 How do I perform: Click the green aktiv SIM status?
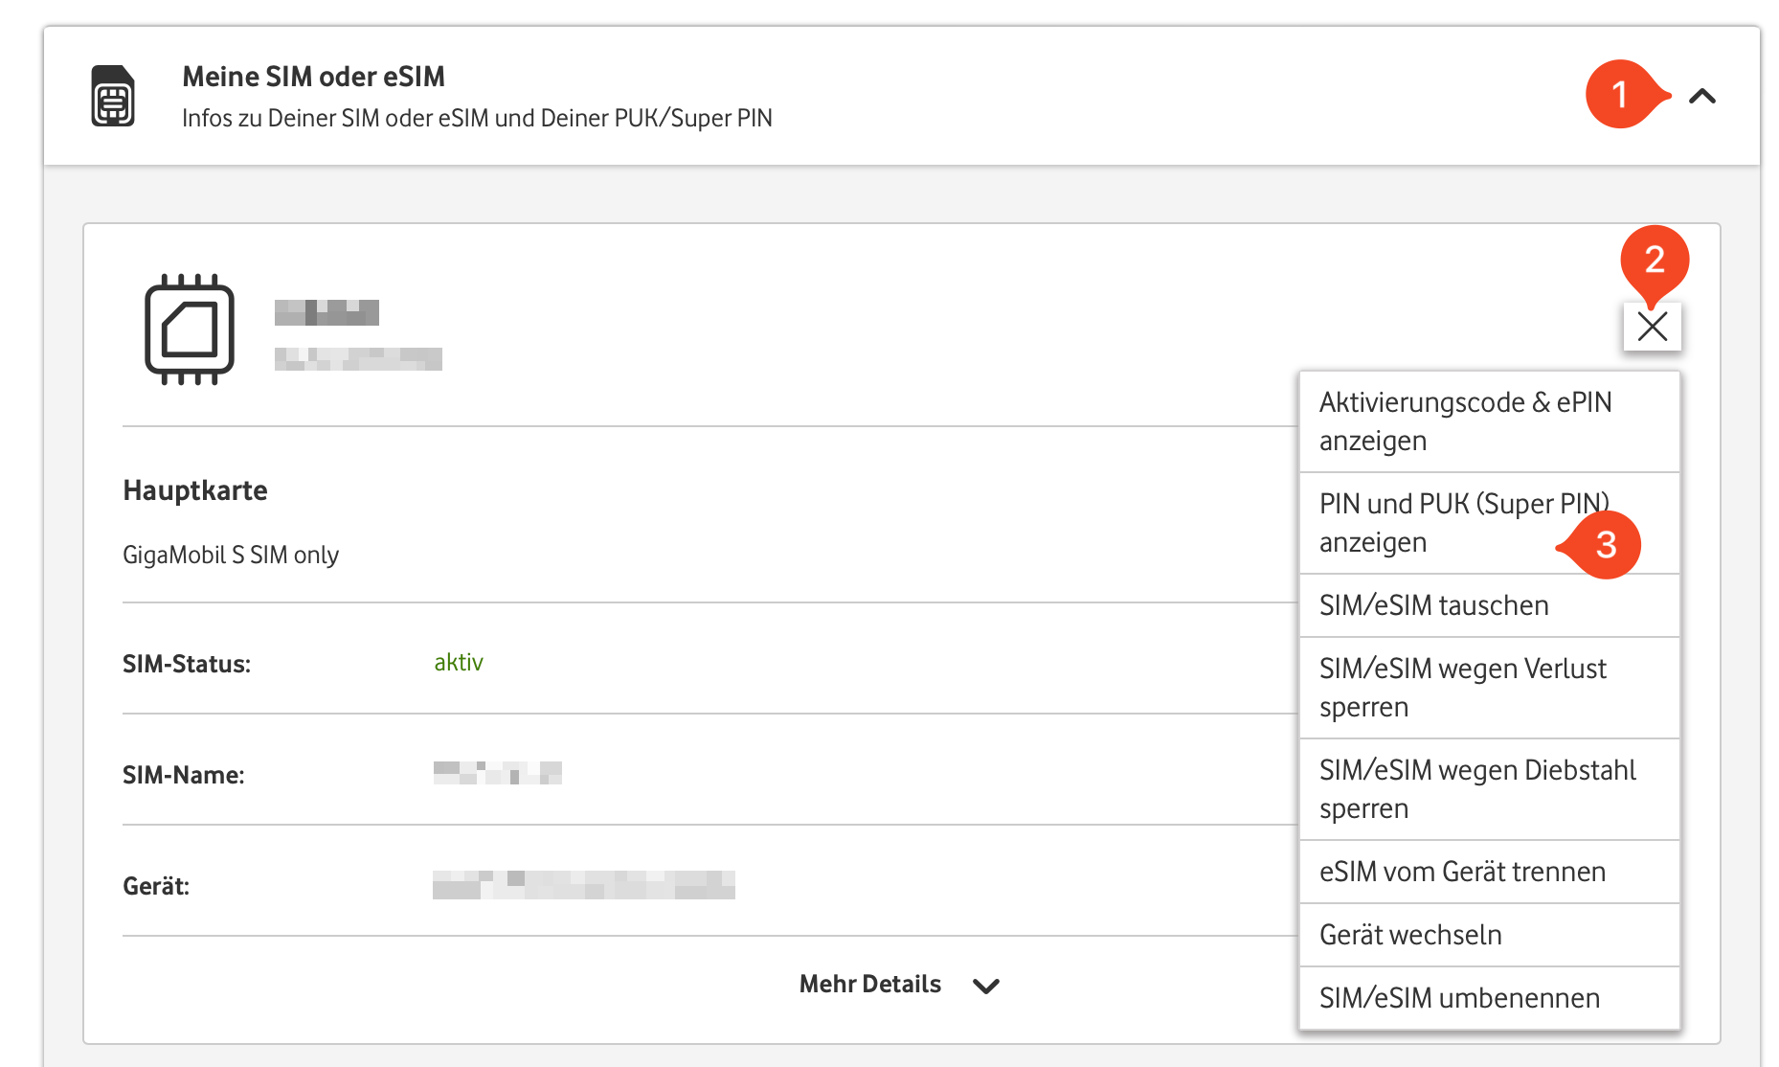[459, 663]
